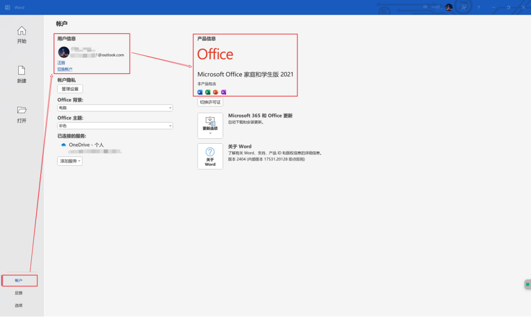531x317 pixels.
Task: Click the PowerPoint app icon under 本产品包含
Action: coord(215,92)
